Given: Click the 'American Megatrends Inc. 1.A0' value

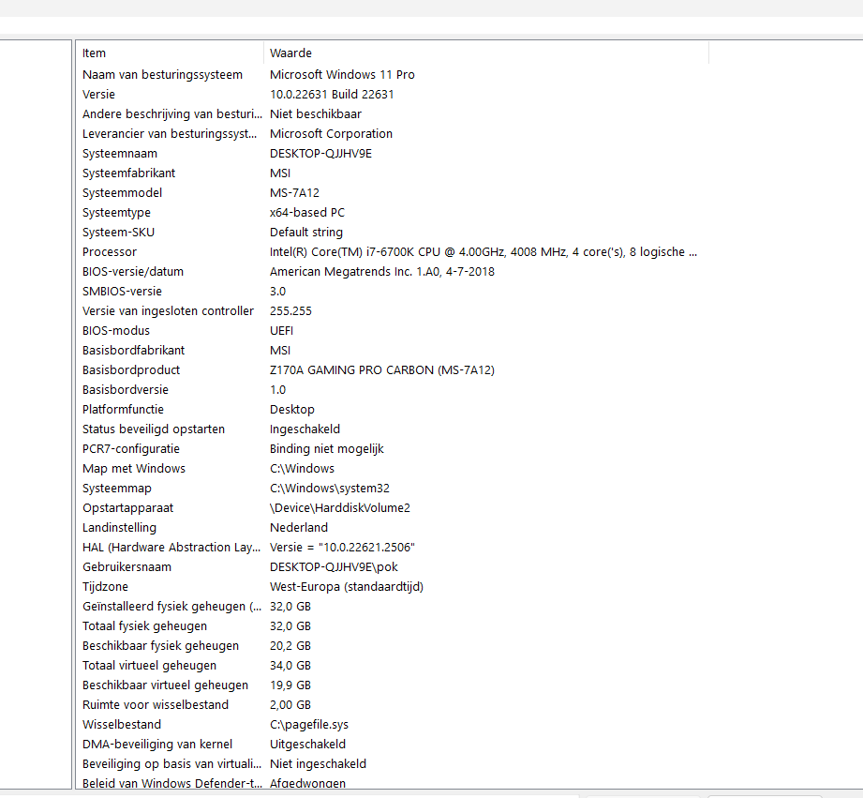Looking at the screenshot, I should click(382, 272).
